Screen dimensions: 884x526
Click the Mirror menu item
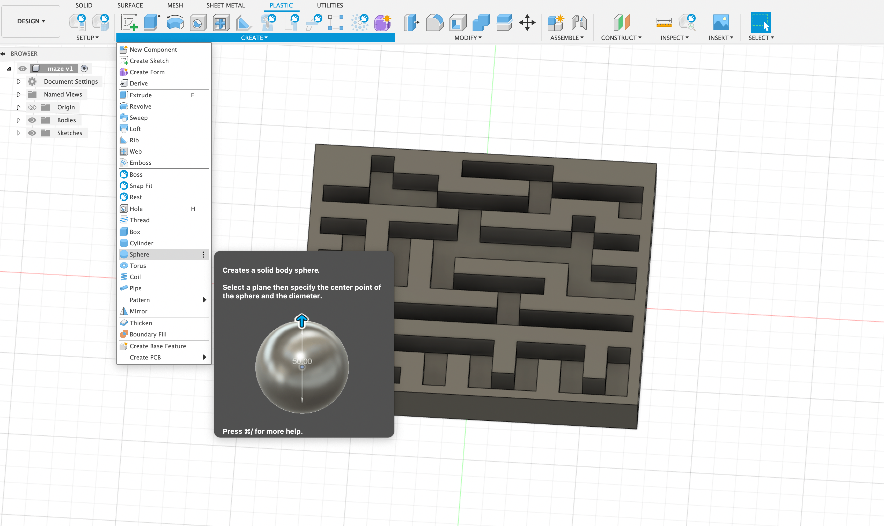click(x=138, y=311)
